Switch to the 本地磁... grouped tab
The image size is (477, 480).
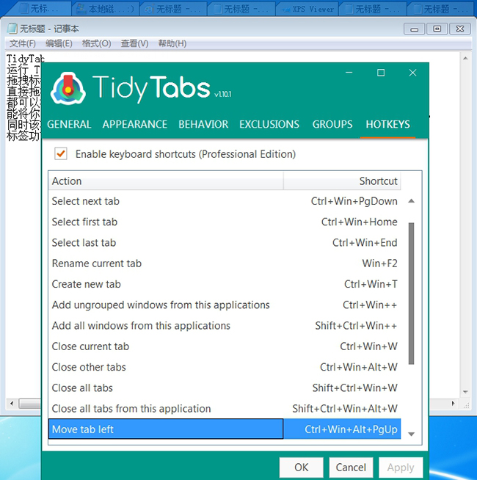(106, 10)
